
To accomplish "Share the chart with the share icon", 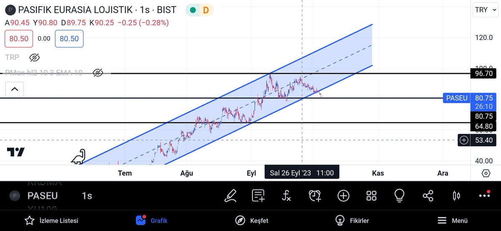I will [428, 196].
